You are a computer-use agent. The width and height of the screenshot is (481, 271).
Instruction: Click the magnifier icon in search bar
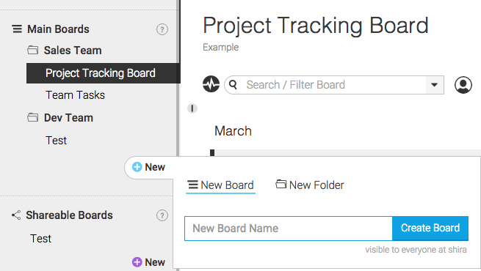click(233, 84)
